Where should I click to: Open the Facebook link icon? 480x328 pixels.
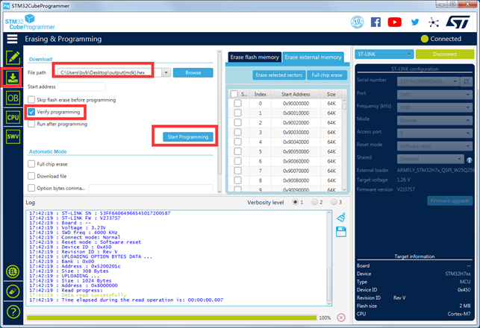375,22
